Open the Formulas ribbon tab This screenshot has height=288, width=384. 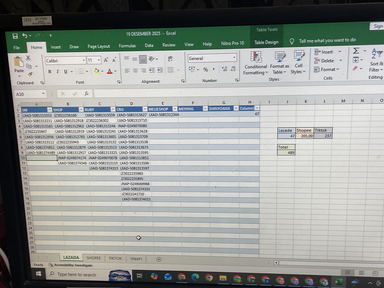pos(127,46)
